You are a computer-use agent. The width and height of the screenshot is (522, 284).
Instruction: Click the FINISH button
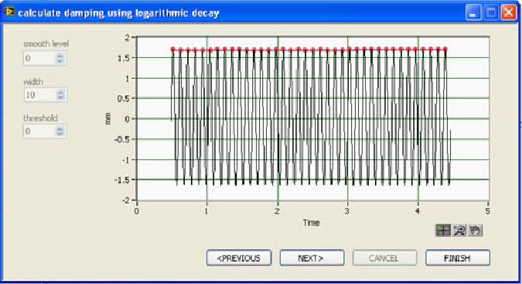pyautogui.click(x=458, y=258)
